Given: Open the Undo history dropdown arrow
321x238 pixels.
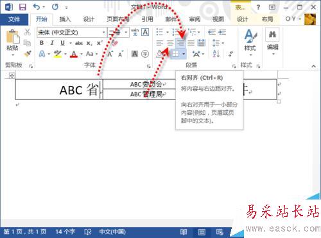Looking at the screenshot, I should coord(44,7).
